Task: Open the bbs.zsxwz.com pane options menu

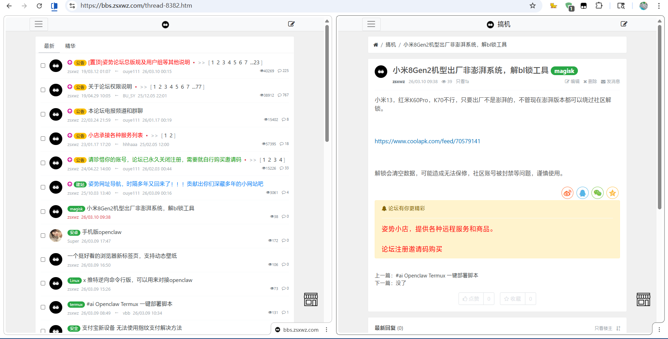Action: point(326,330)
